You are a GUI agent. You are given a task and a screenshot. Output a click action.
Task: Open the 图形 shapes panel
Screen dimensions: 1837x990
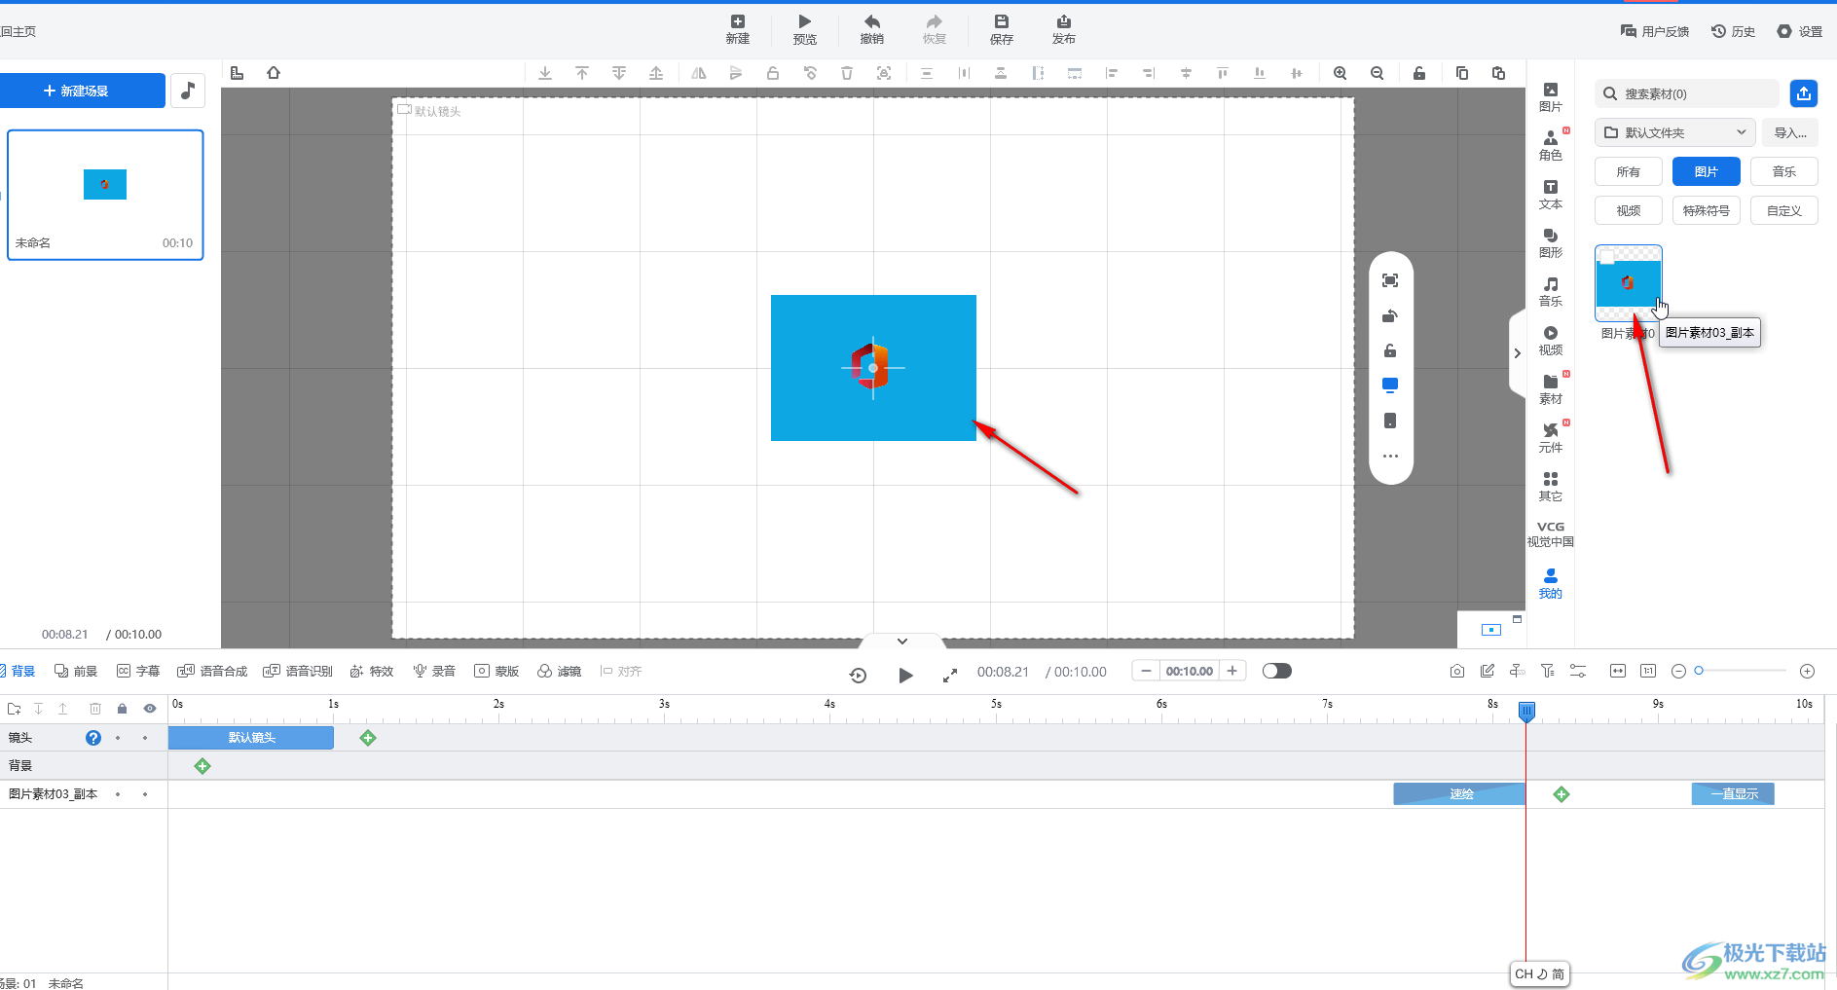pyautogui.click(x=1551, y=243)
